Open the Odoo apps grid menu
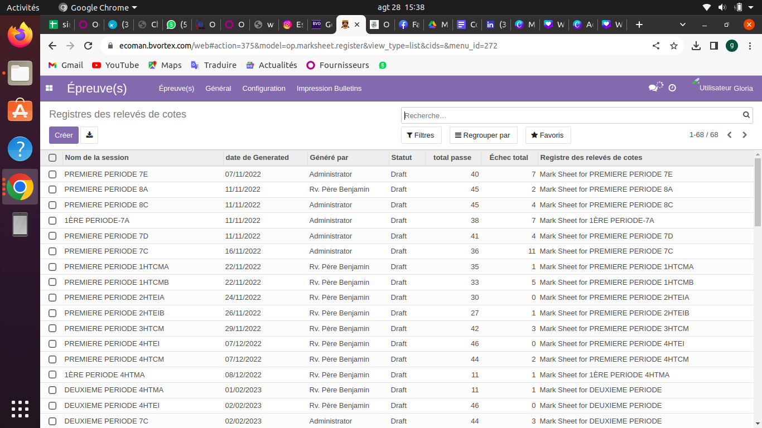This screenshot has width=762, height=428. tap(49, 88)
